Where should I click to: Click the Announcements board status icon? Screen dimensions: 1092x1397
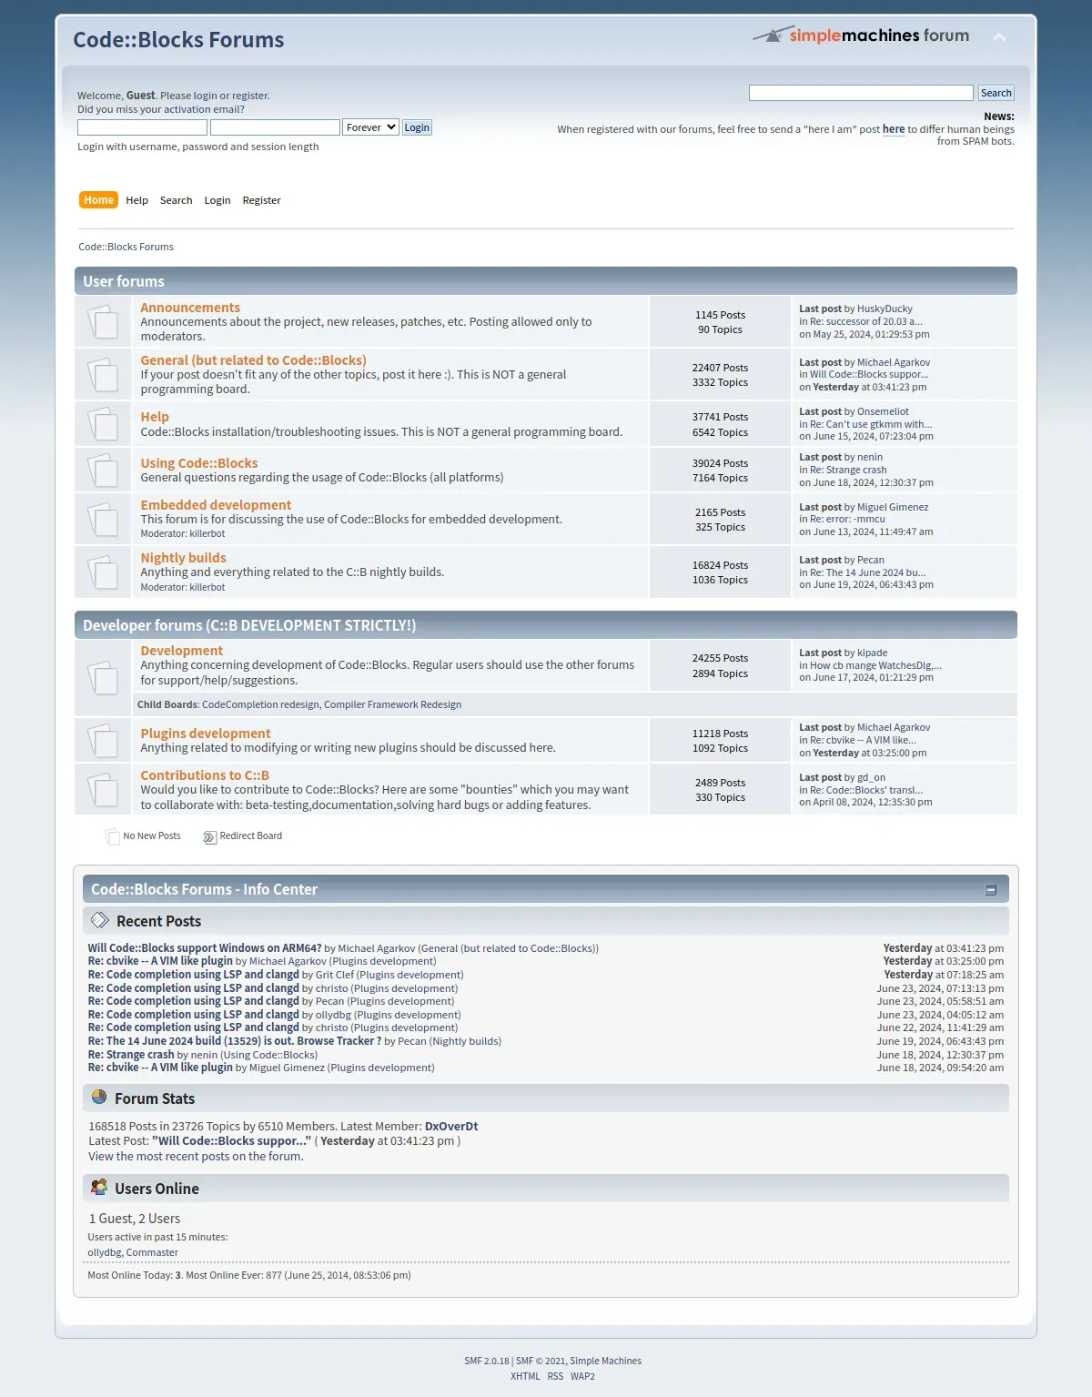103,321
